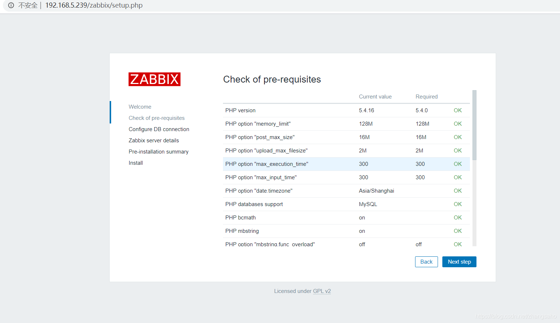Click PHP option "memory_limit" row label

coord(258,124)
